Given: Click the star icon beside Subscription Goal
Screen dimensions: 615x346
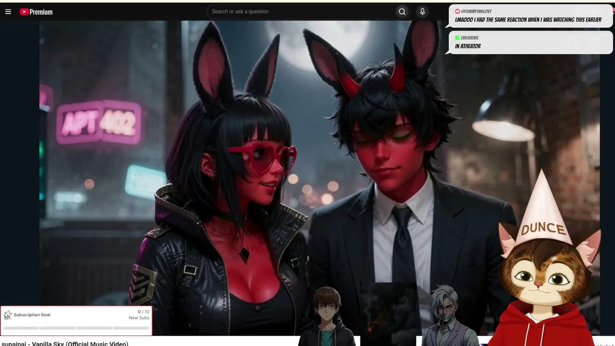Looking at the screenshot, I should [x=8, y=315].
